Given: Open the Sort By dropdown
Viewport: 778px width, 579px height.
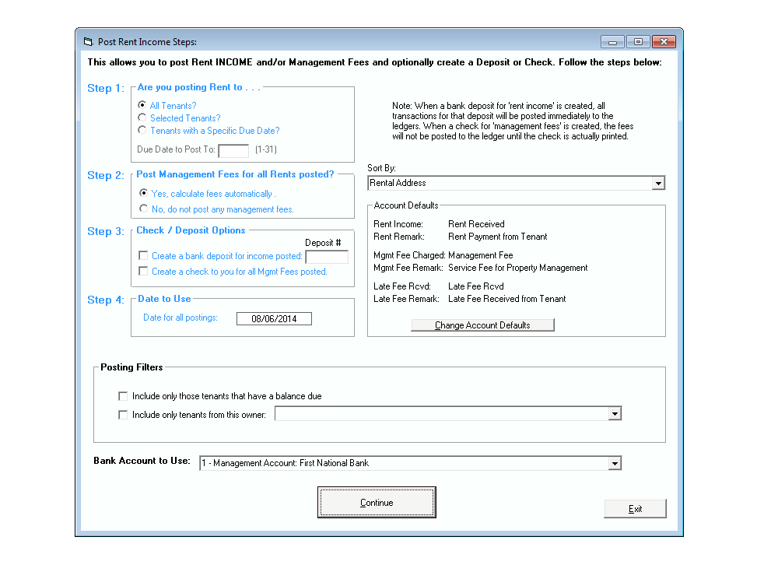Looking at the screenshot, I should [658, 183].
